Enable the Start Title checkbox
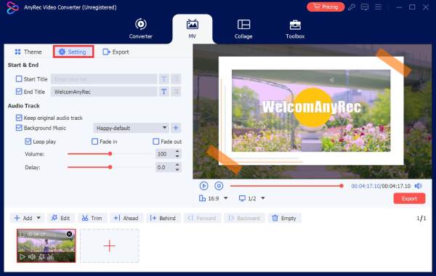The image size is (436, 276). pyautogui.click(x=19, y=79)
